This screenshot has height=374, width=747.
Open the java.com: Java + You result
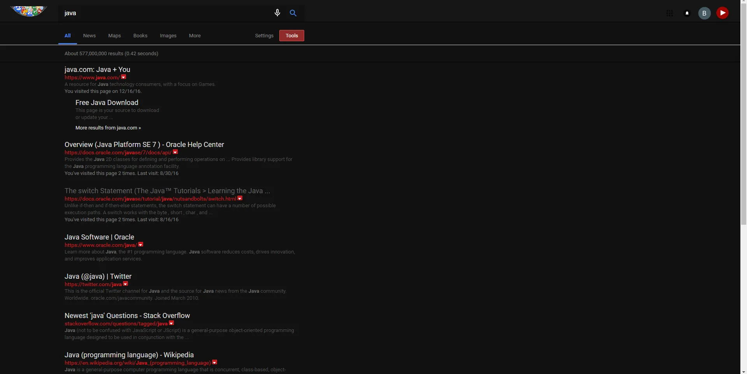[x=97, y=70]
